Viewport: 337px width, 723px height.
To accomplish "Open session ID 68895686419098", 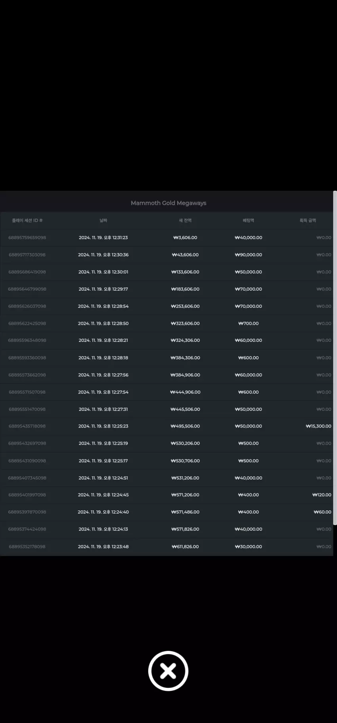I will point(27,272).
